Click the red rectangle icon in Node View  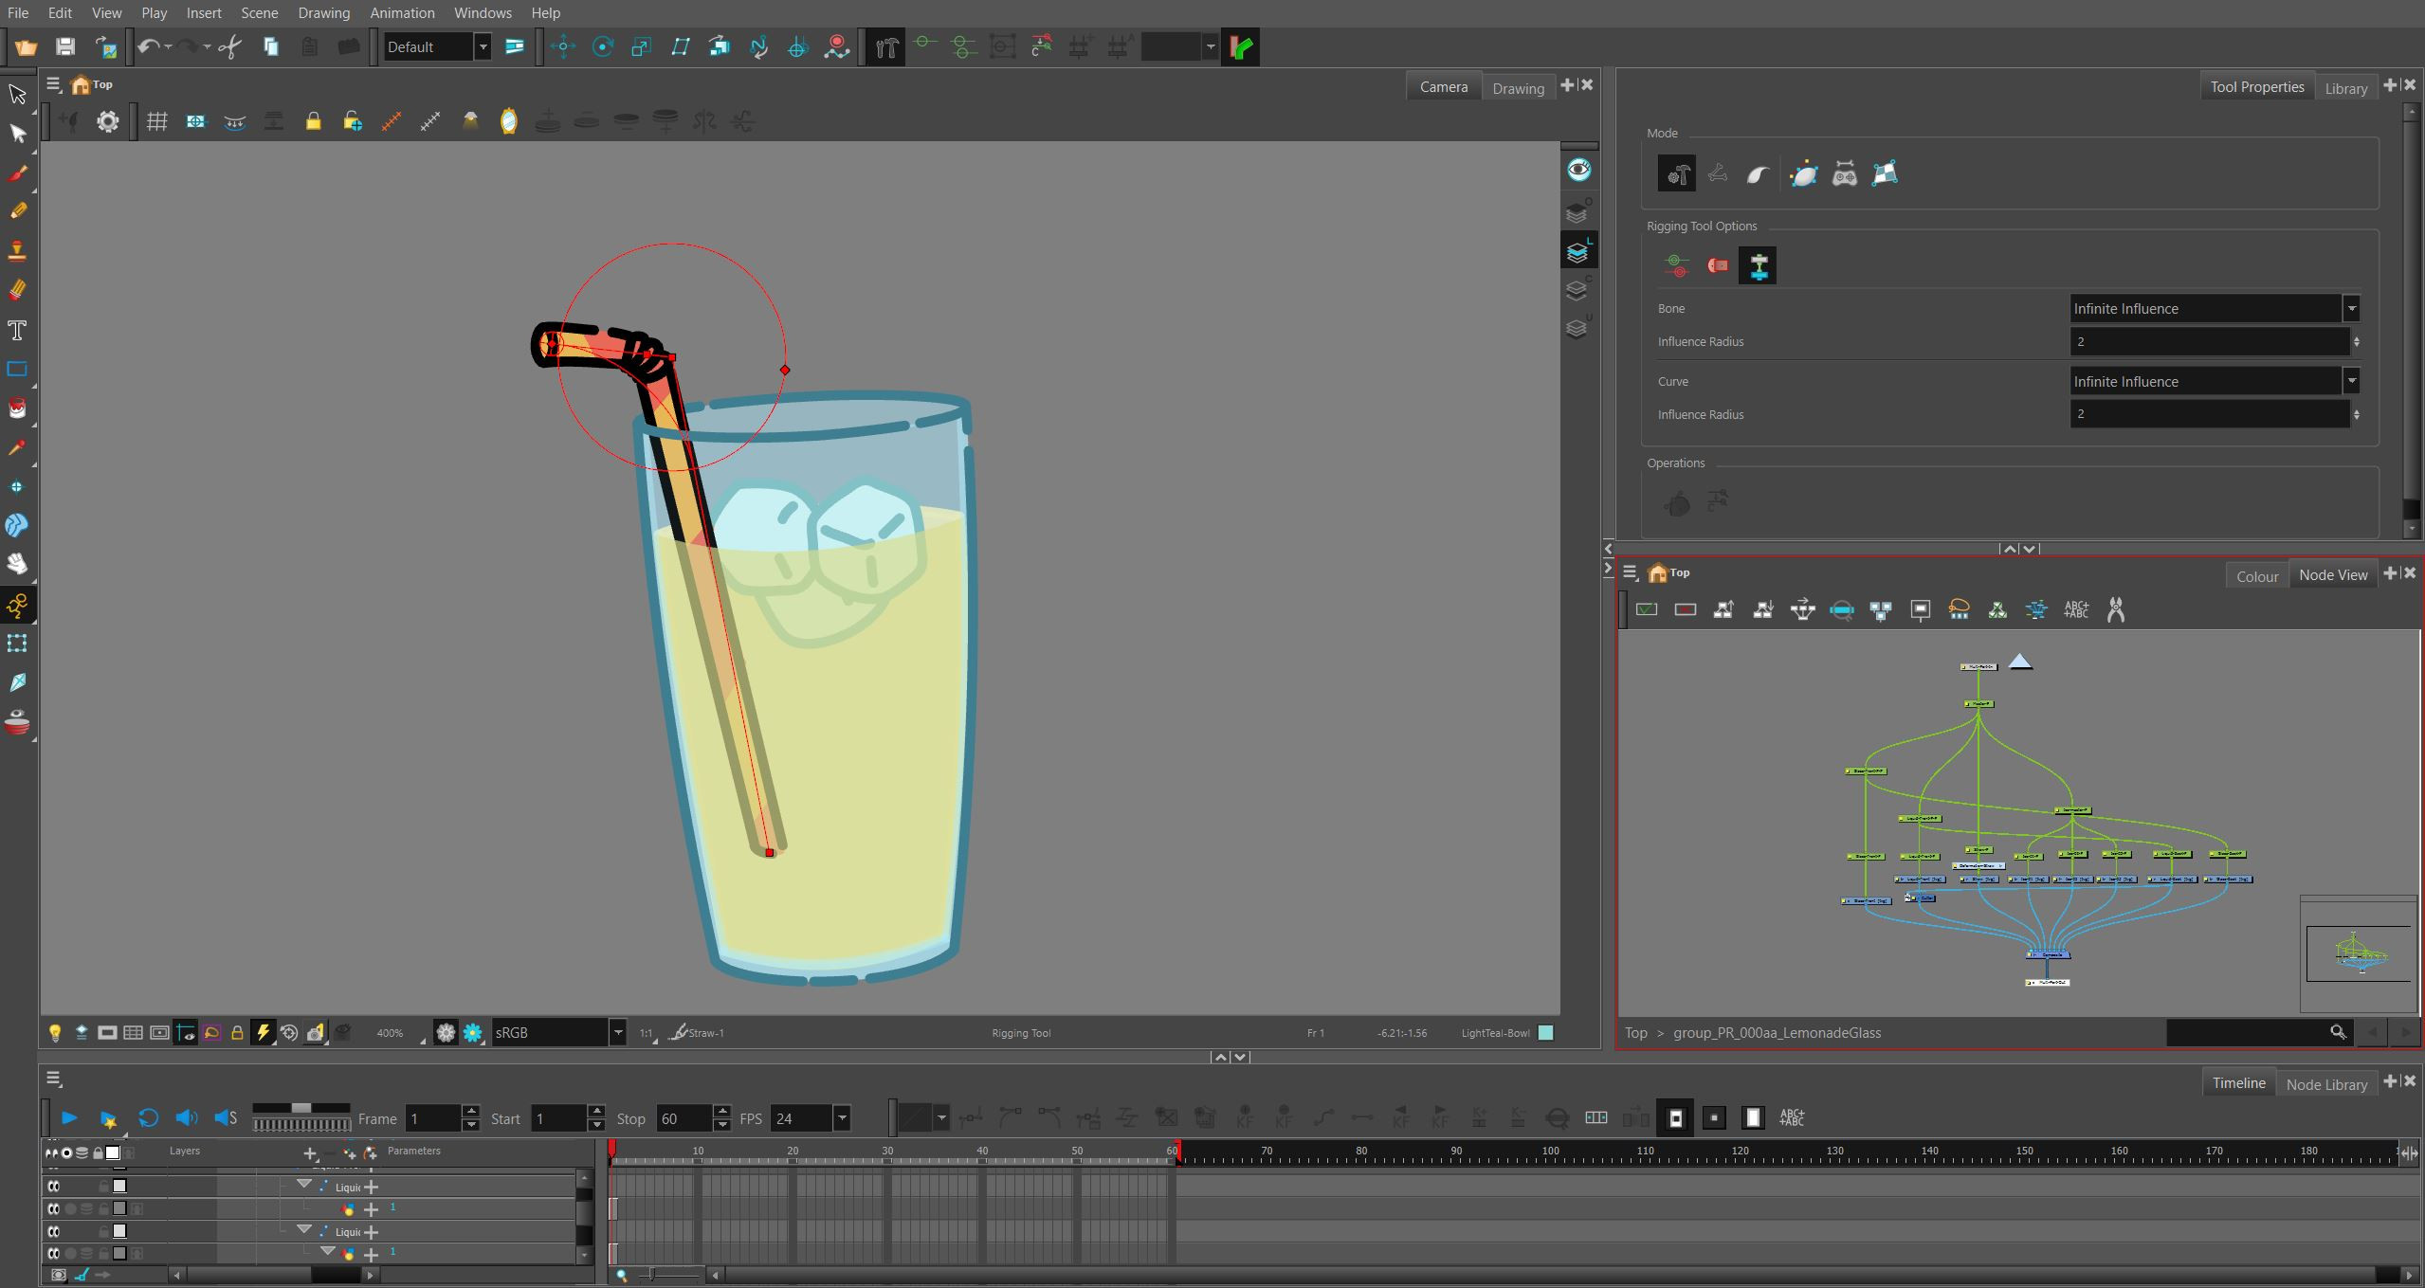click(1686, 610)
